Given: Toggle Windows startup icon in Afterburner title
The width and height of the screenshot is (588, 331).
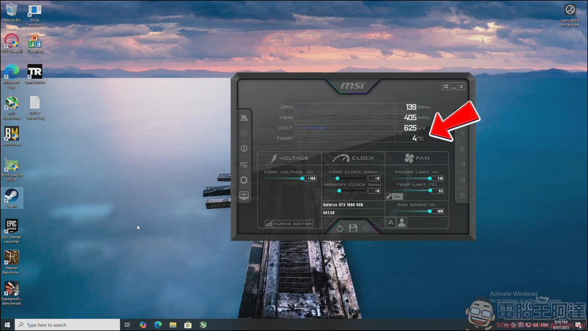Looking at the screenshot, I should point(446,86).
